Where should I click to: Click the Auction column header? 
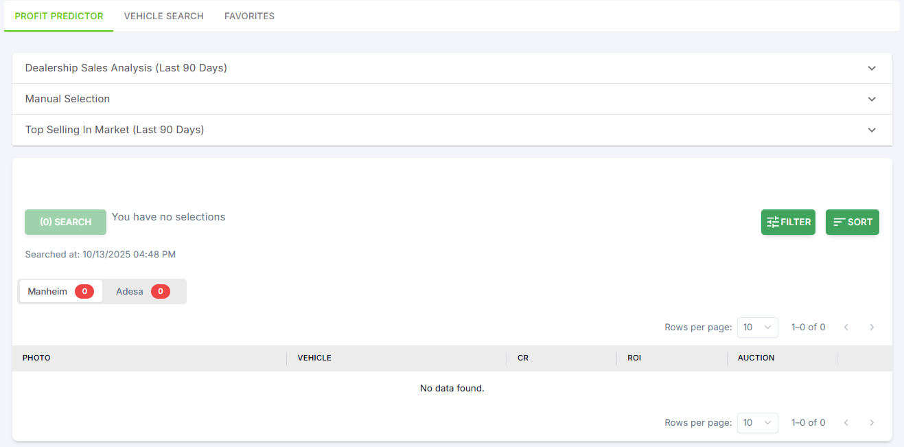[x=756, y=358]
